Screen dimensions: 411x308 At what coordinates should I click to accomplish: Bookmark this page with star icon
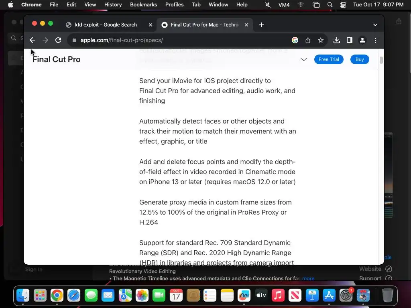pos(321,40)
